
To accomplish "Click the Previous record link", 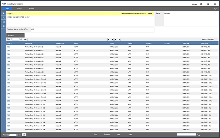I will (107, 134).
